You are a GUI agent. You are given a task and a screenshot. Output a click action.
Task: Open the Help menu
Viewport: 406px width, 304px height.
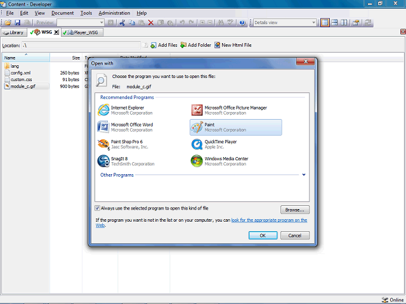141,13
